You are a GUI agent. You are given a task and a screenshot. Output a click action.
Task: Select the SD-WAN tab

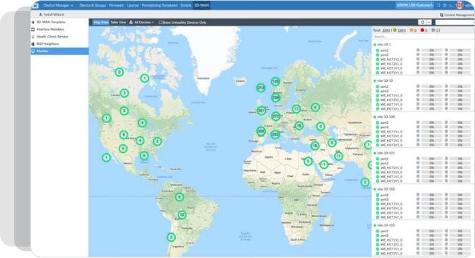point(201,5)
